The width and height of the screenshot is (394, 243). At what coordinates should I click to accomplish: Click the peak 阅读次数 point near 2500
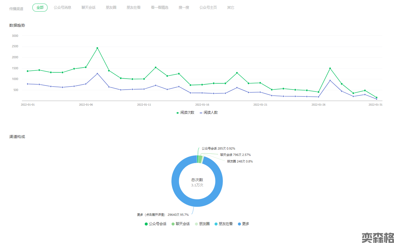[97, 48]
